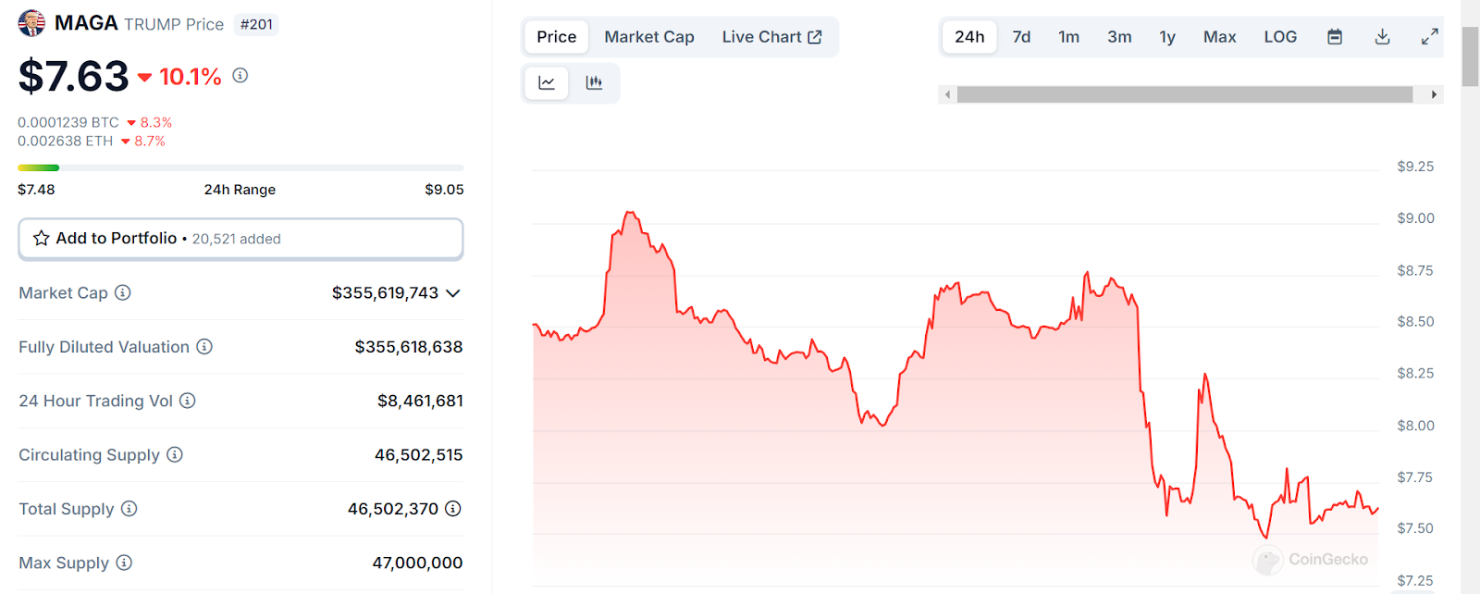Select the 1m time range
This screenshot has width=1480, height=594.
pyautogui.click(x=1068, y=37)
